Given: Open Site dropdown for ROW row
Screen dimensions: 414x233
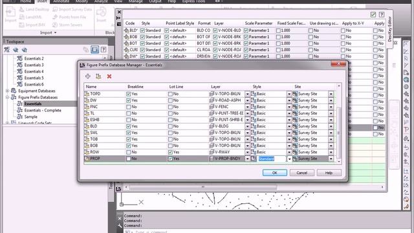Looking at the screenshot, I should pyautogui.click(x=331, y=152).
